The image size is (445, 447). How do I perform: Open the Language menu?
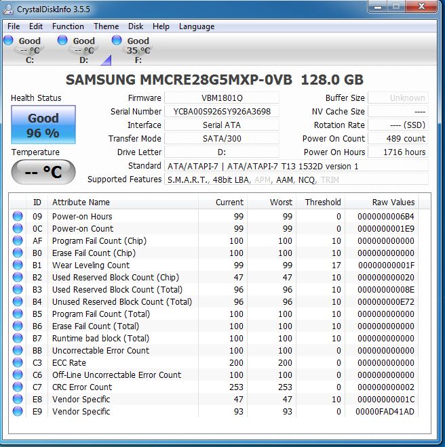[197, 26]
